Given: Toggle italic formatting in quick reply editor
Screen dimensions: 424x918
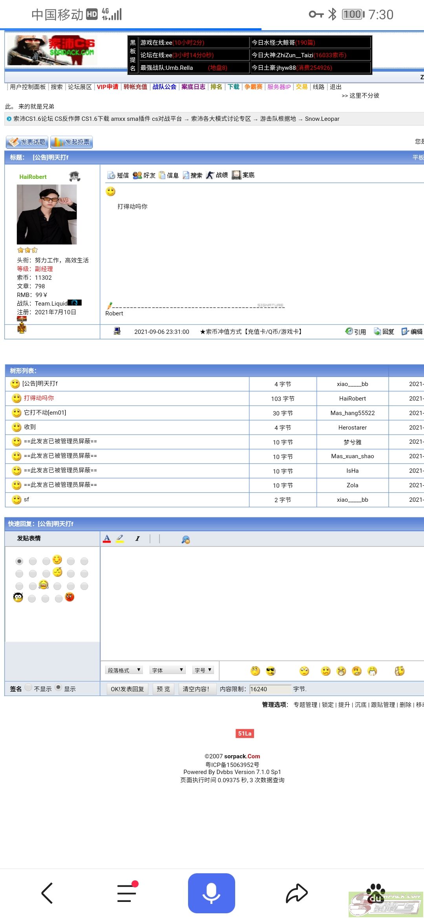Looking at the screenshot, I should pos(137,539).
